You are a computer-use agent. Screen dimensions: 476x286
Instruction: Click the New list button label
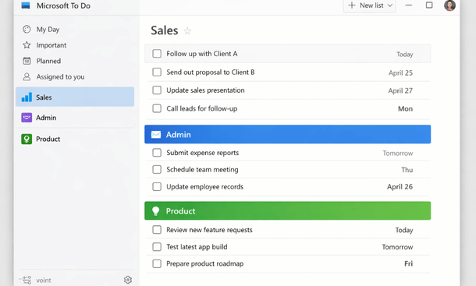click(x=371, y=5)
